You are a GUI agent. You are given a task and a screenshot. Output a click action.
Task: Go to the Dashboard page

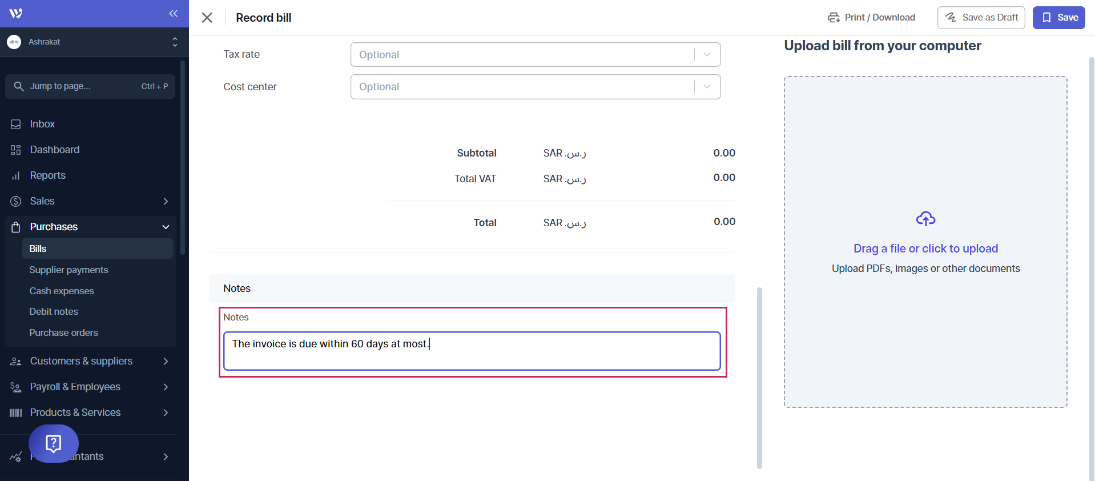(x=54, y=150)
